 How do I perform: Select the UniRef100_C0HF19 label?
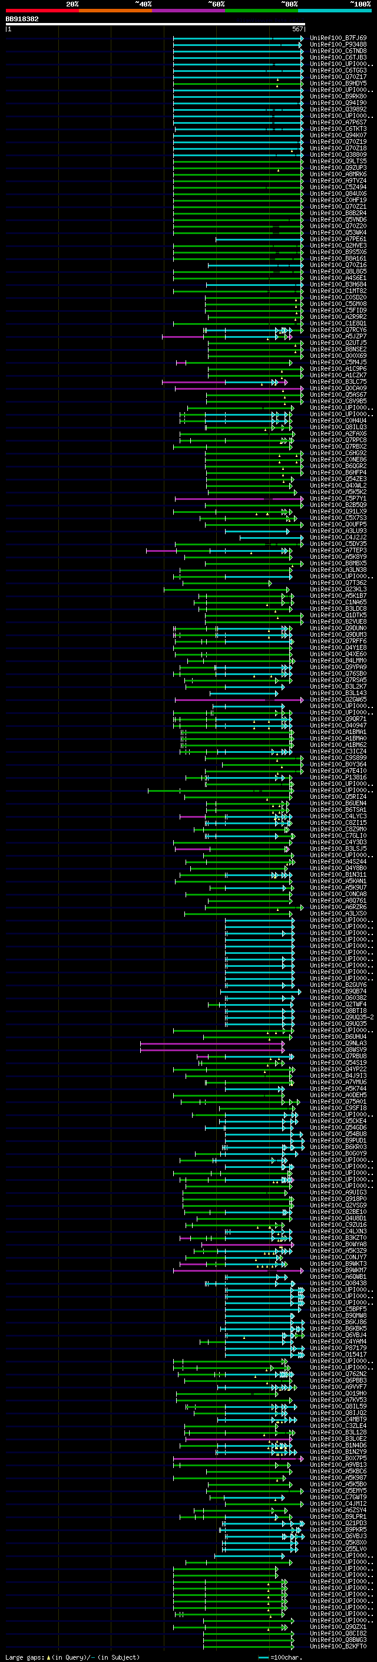(338, 200)
